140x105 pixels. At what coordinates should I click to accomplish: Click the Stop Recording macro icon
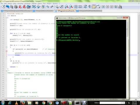click(x=107, y=7)
